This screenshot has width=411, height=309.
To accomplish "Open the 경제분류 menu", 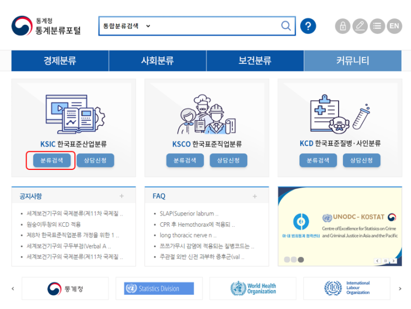I will [x=60, y=61].
